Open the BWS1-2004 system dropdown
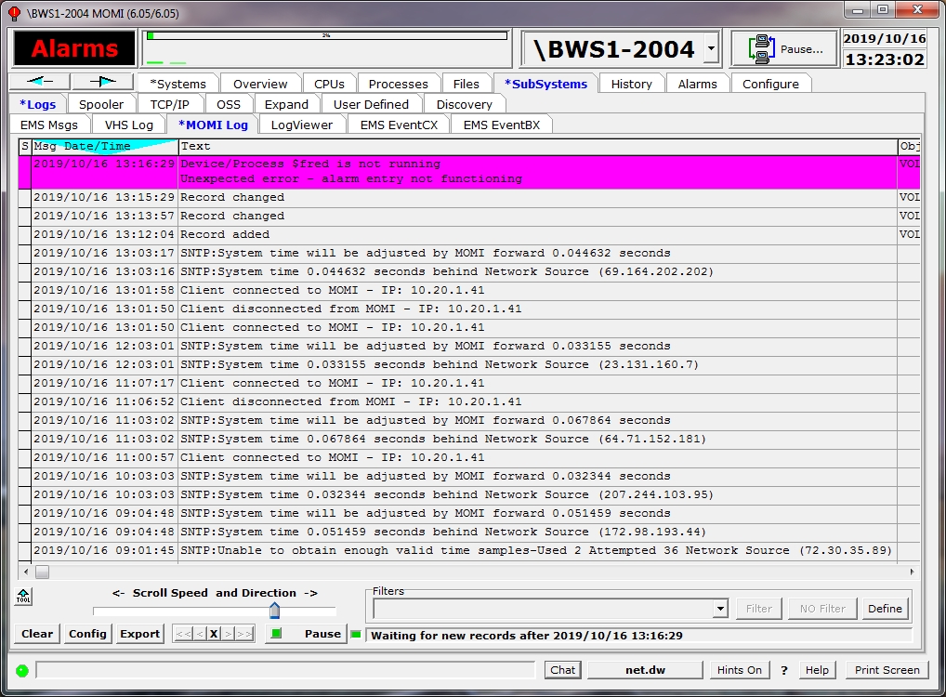This screenshot has height=697, width=946. point(711,49)
